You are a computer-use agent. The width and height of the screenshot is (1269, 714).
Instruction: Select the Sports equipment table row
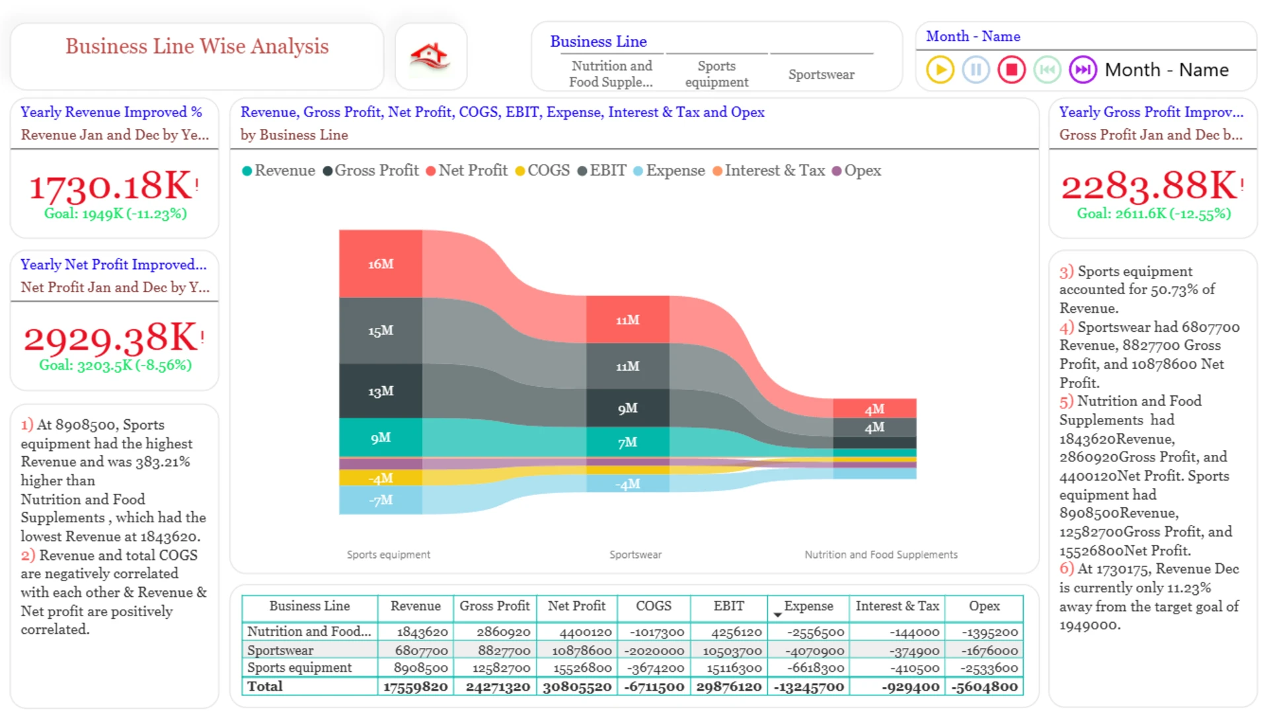633,668
